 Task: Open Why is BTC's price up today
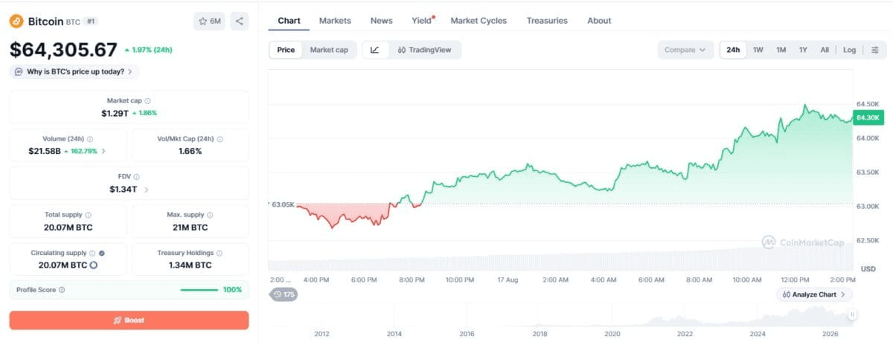click(74, 72)
